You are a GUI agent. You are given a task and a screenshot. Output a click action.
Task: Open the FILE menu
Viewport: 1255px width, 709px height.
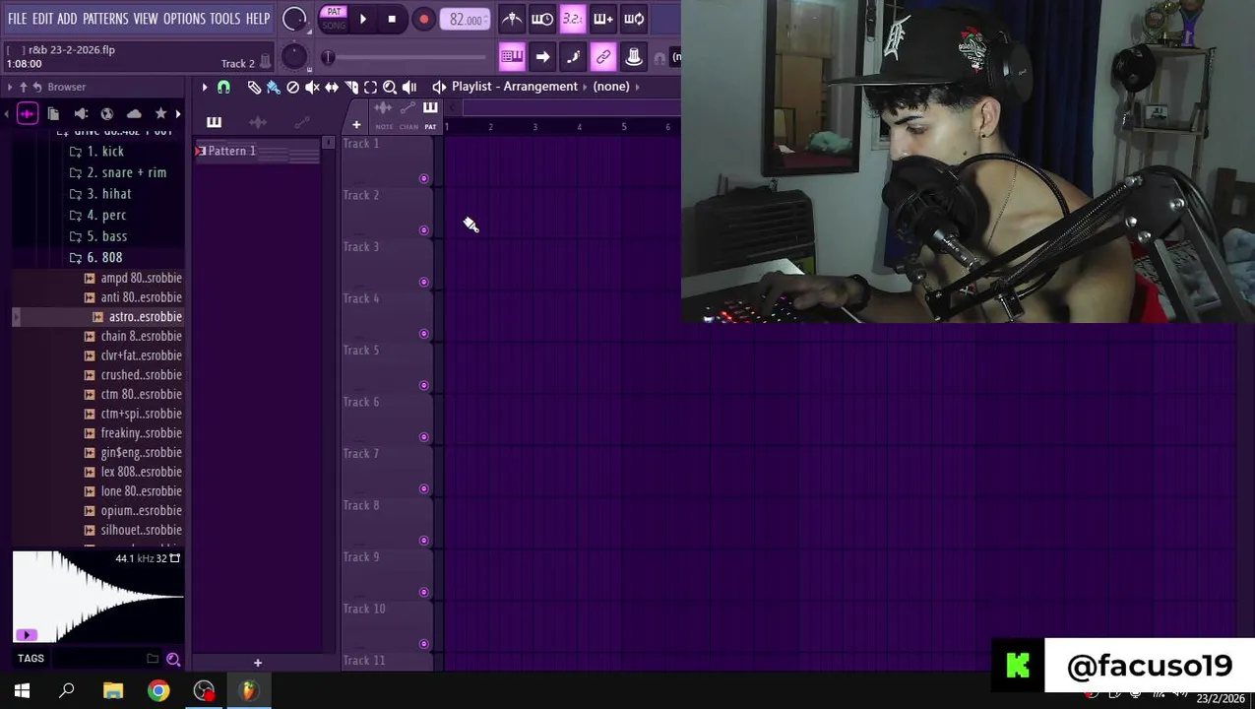(x=17, y=19)
